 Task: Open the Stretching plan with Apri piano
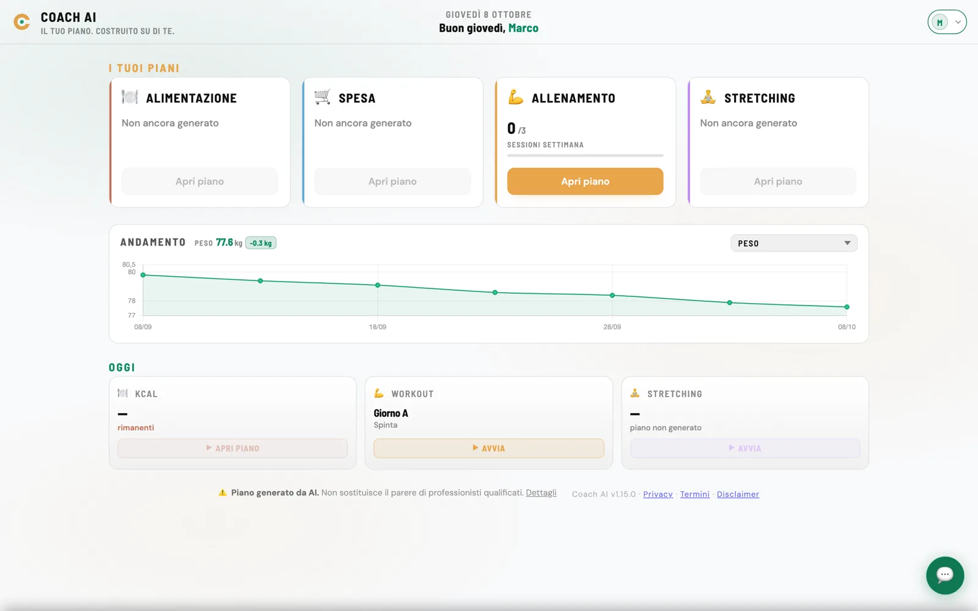778,181
